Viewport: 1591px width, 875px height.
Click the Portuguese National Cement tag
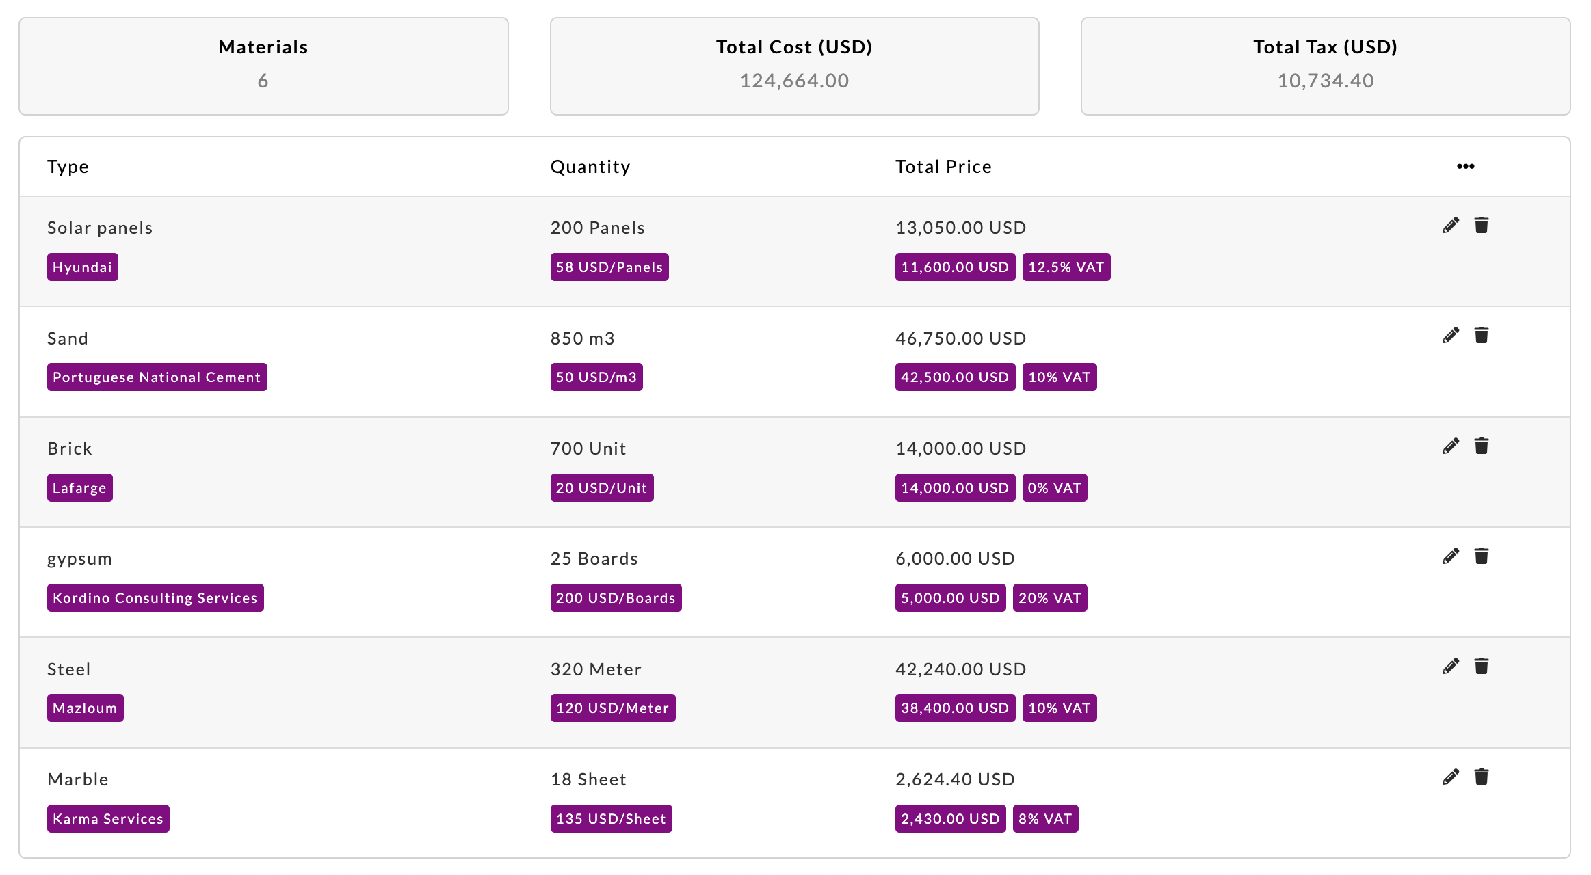coord(157,377)
